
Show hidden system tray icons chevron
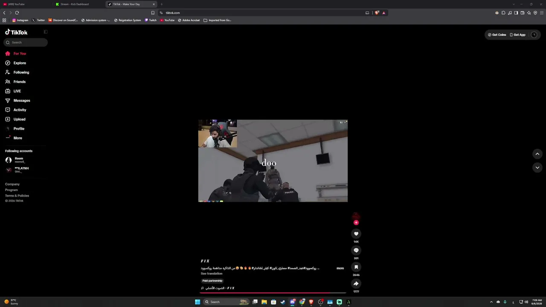point(491,302)
